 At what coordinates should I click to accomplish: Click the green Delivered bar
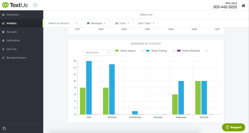pyautogui.click(x=106, y=101)
